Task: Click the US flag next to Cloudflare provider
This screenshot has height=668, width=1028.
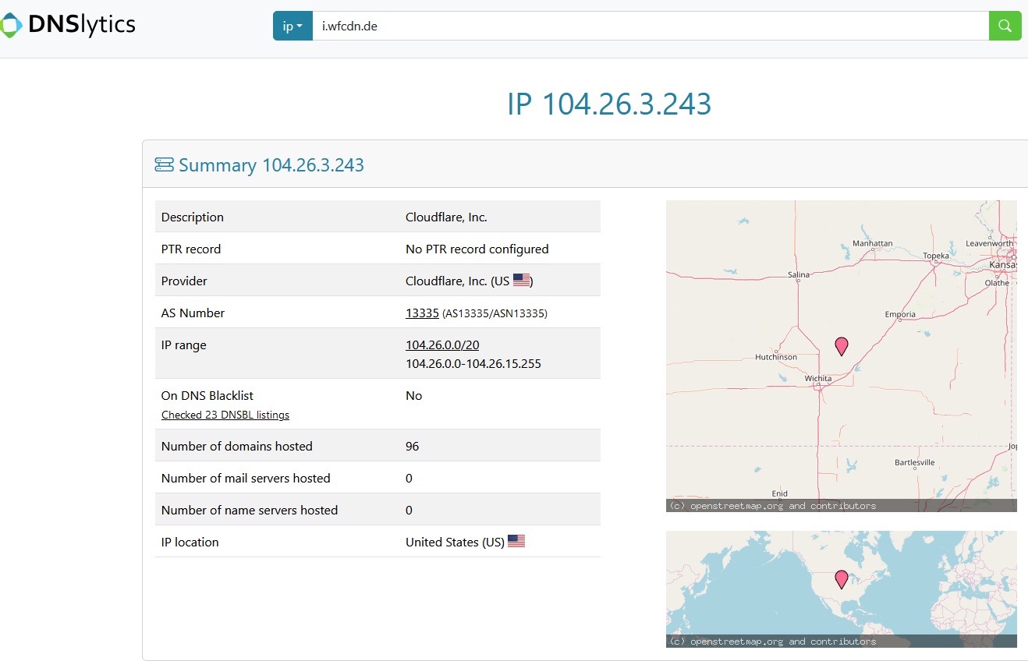Action: point(522,281)
